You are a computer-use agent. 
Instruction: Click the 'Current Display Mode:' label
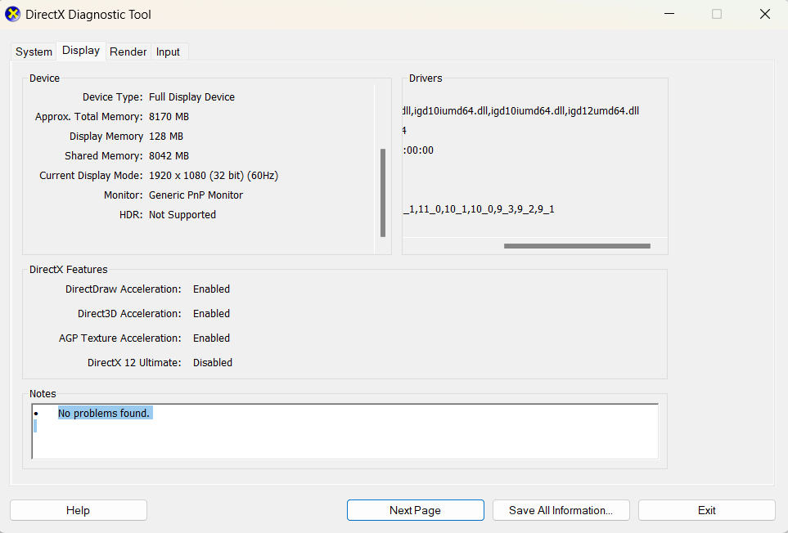(x=91, y=175)
